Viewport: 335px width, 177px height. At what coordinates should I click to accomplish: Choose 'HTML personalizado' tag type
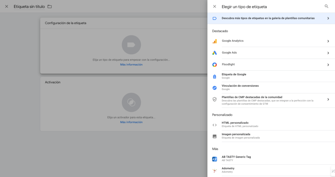click(x=271, y=124)
